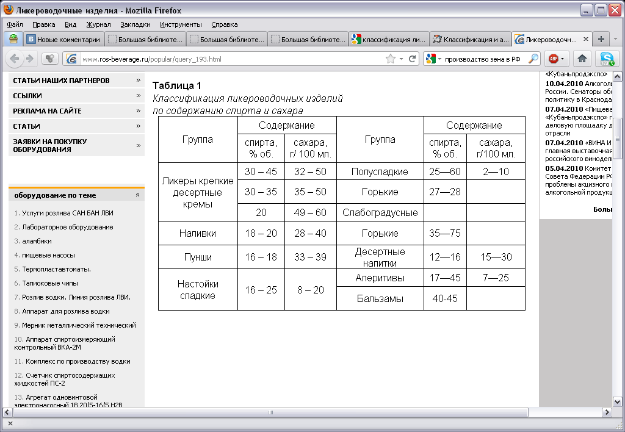The height and width of the screenshot is (432, 625).
Task: Expand СТАТЬИ НАШИХ ПАРТНЕРОВ section
Action: coord(76,81)
